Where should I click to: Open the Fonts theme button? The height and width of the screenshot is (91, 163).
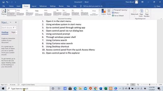(x=109, y=13)
